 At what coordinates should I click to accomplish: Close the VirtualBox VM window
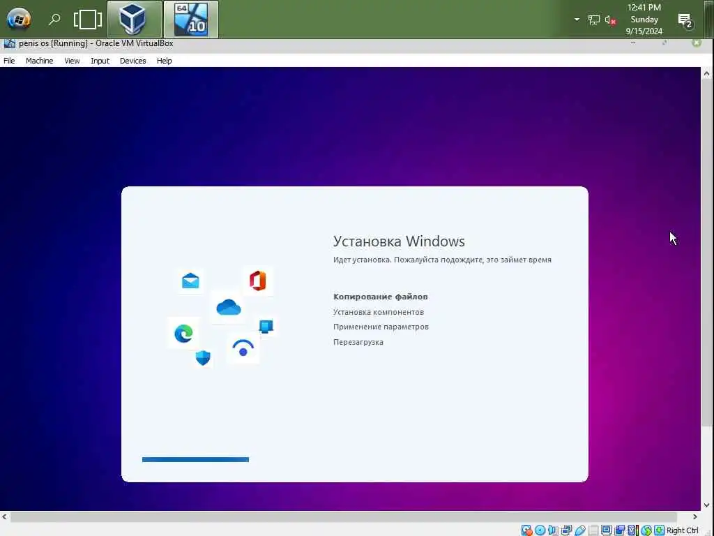(697, 43)
